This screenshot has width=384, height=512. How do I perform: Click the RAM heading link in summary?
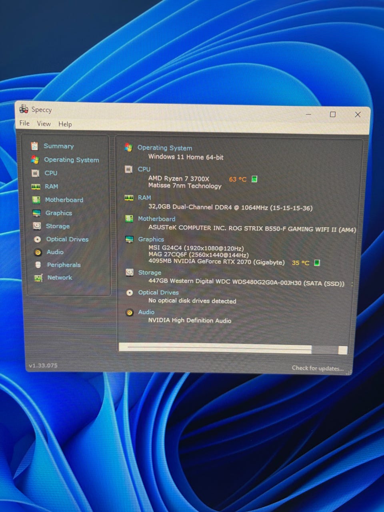144,198
